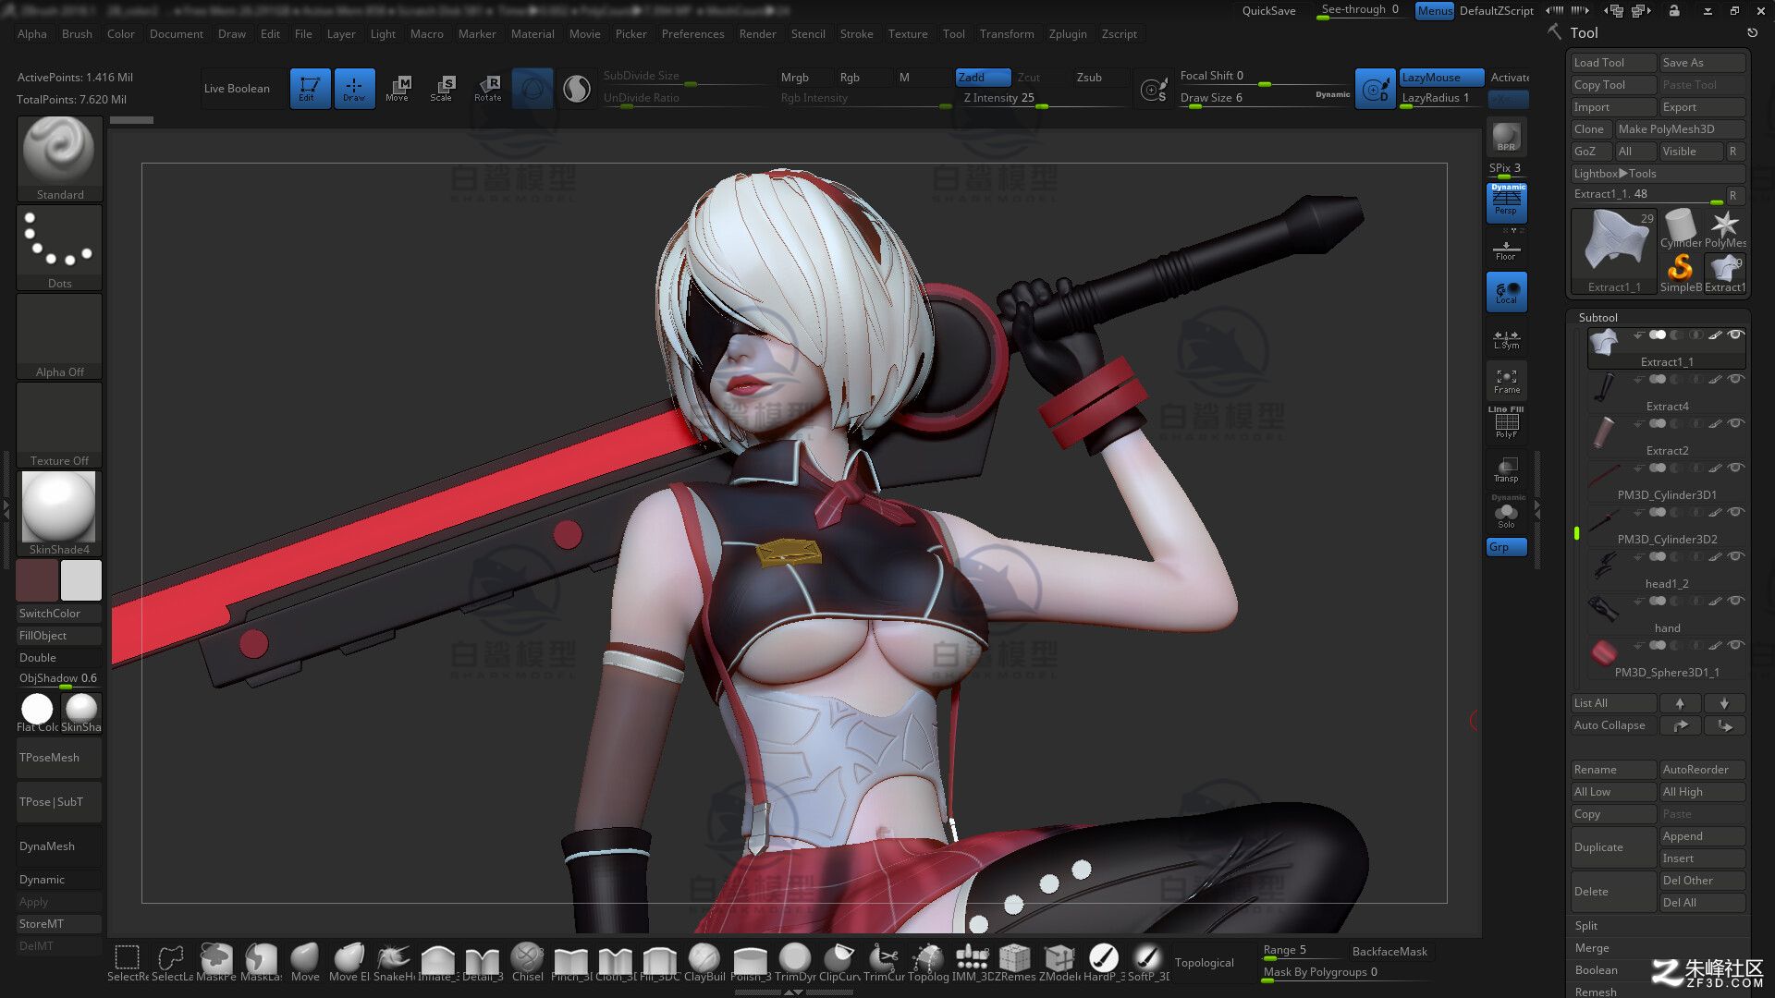Click the QuickSave button
The image size is (1775, 998).
click(1268, 10)
